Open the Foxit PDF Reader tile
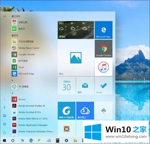This screenshot has height=144, width=150. tap(67, 111)
